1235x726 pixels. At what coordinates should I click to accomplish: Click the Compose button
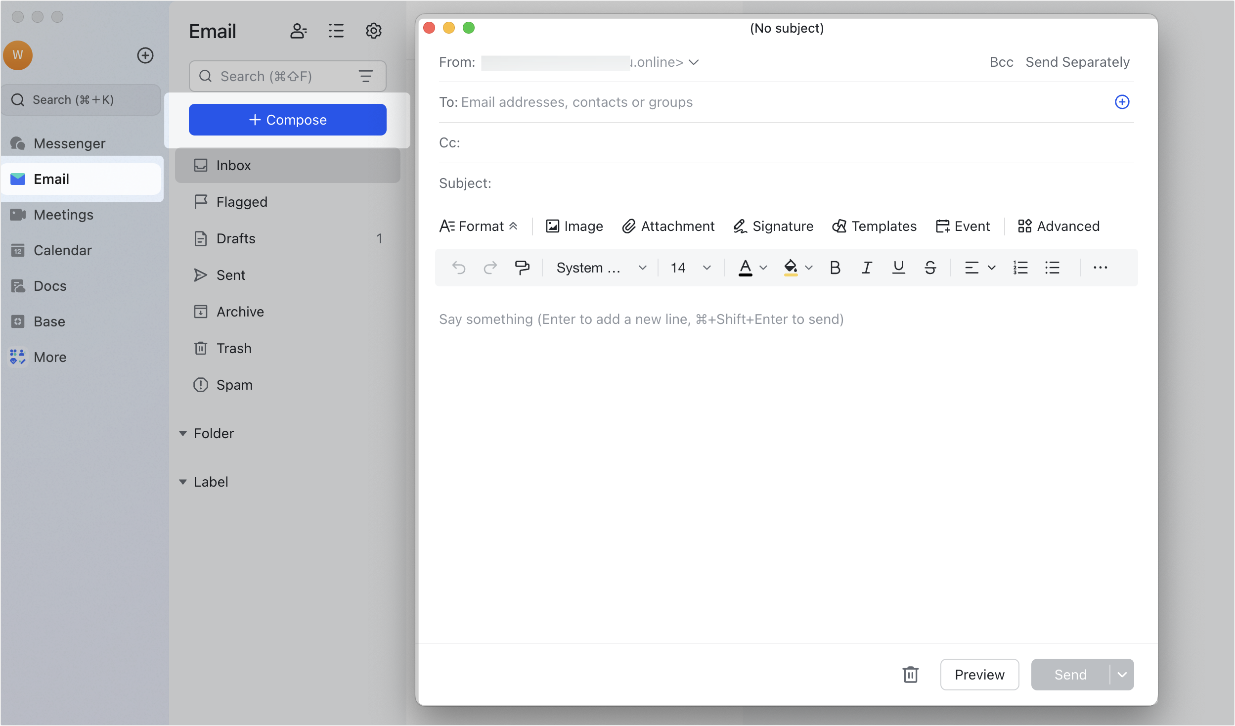click(x=287, y=119)
